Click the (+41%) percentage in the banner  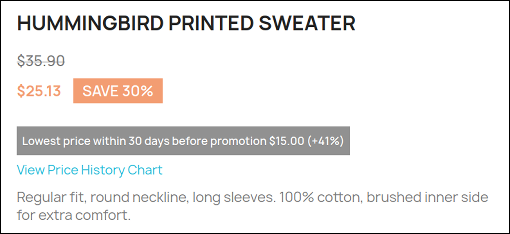pyautogui.click(x=326, y=141)
